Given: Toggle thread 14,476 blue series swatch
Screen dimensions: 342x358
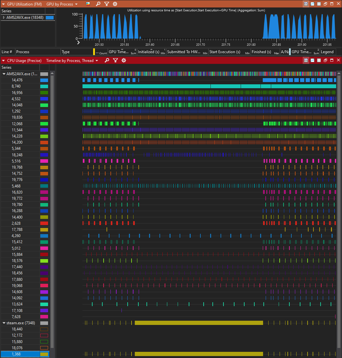Looking at the screenshot, I should point(44,80).
